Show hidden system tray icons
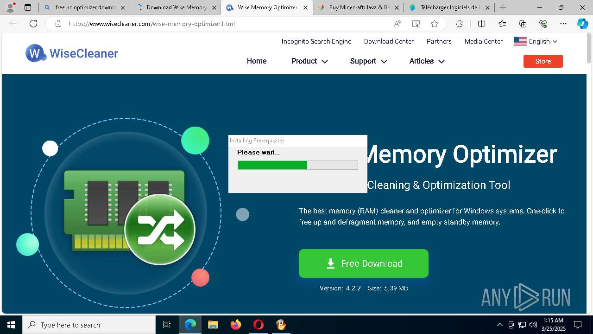This screenshot has width=593, height=334. pos(499,325)
